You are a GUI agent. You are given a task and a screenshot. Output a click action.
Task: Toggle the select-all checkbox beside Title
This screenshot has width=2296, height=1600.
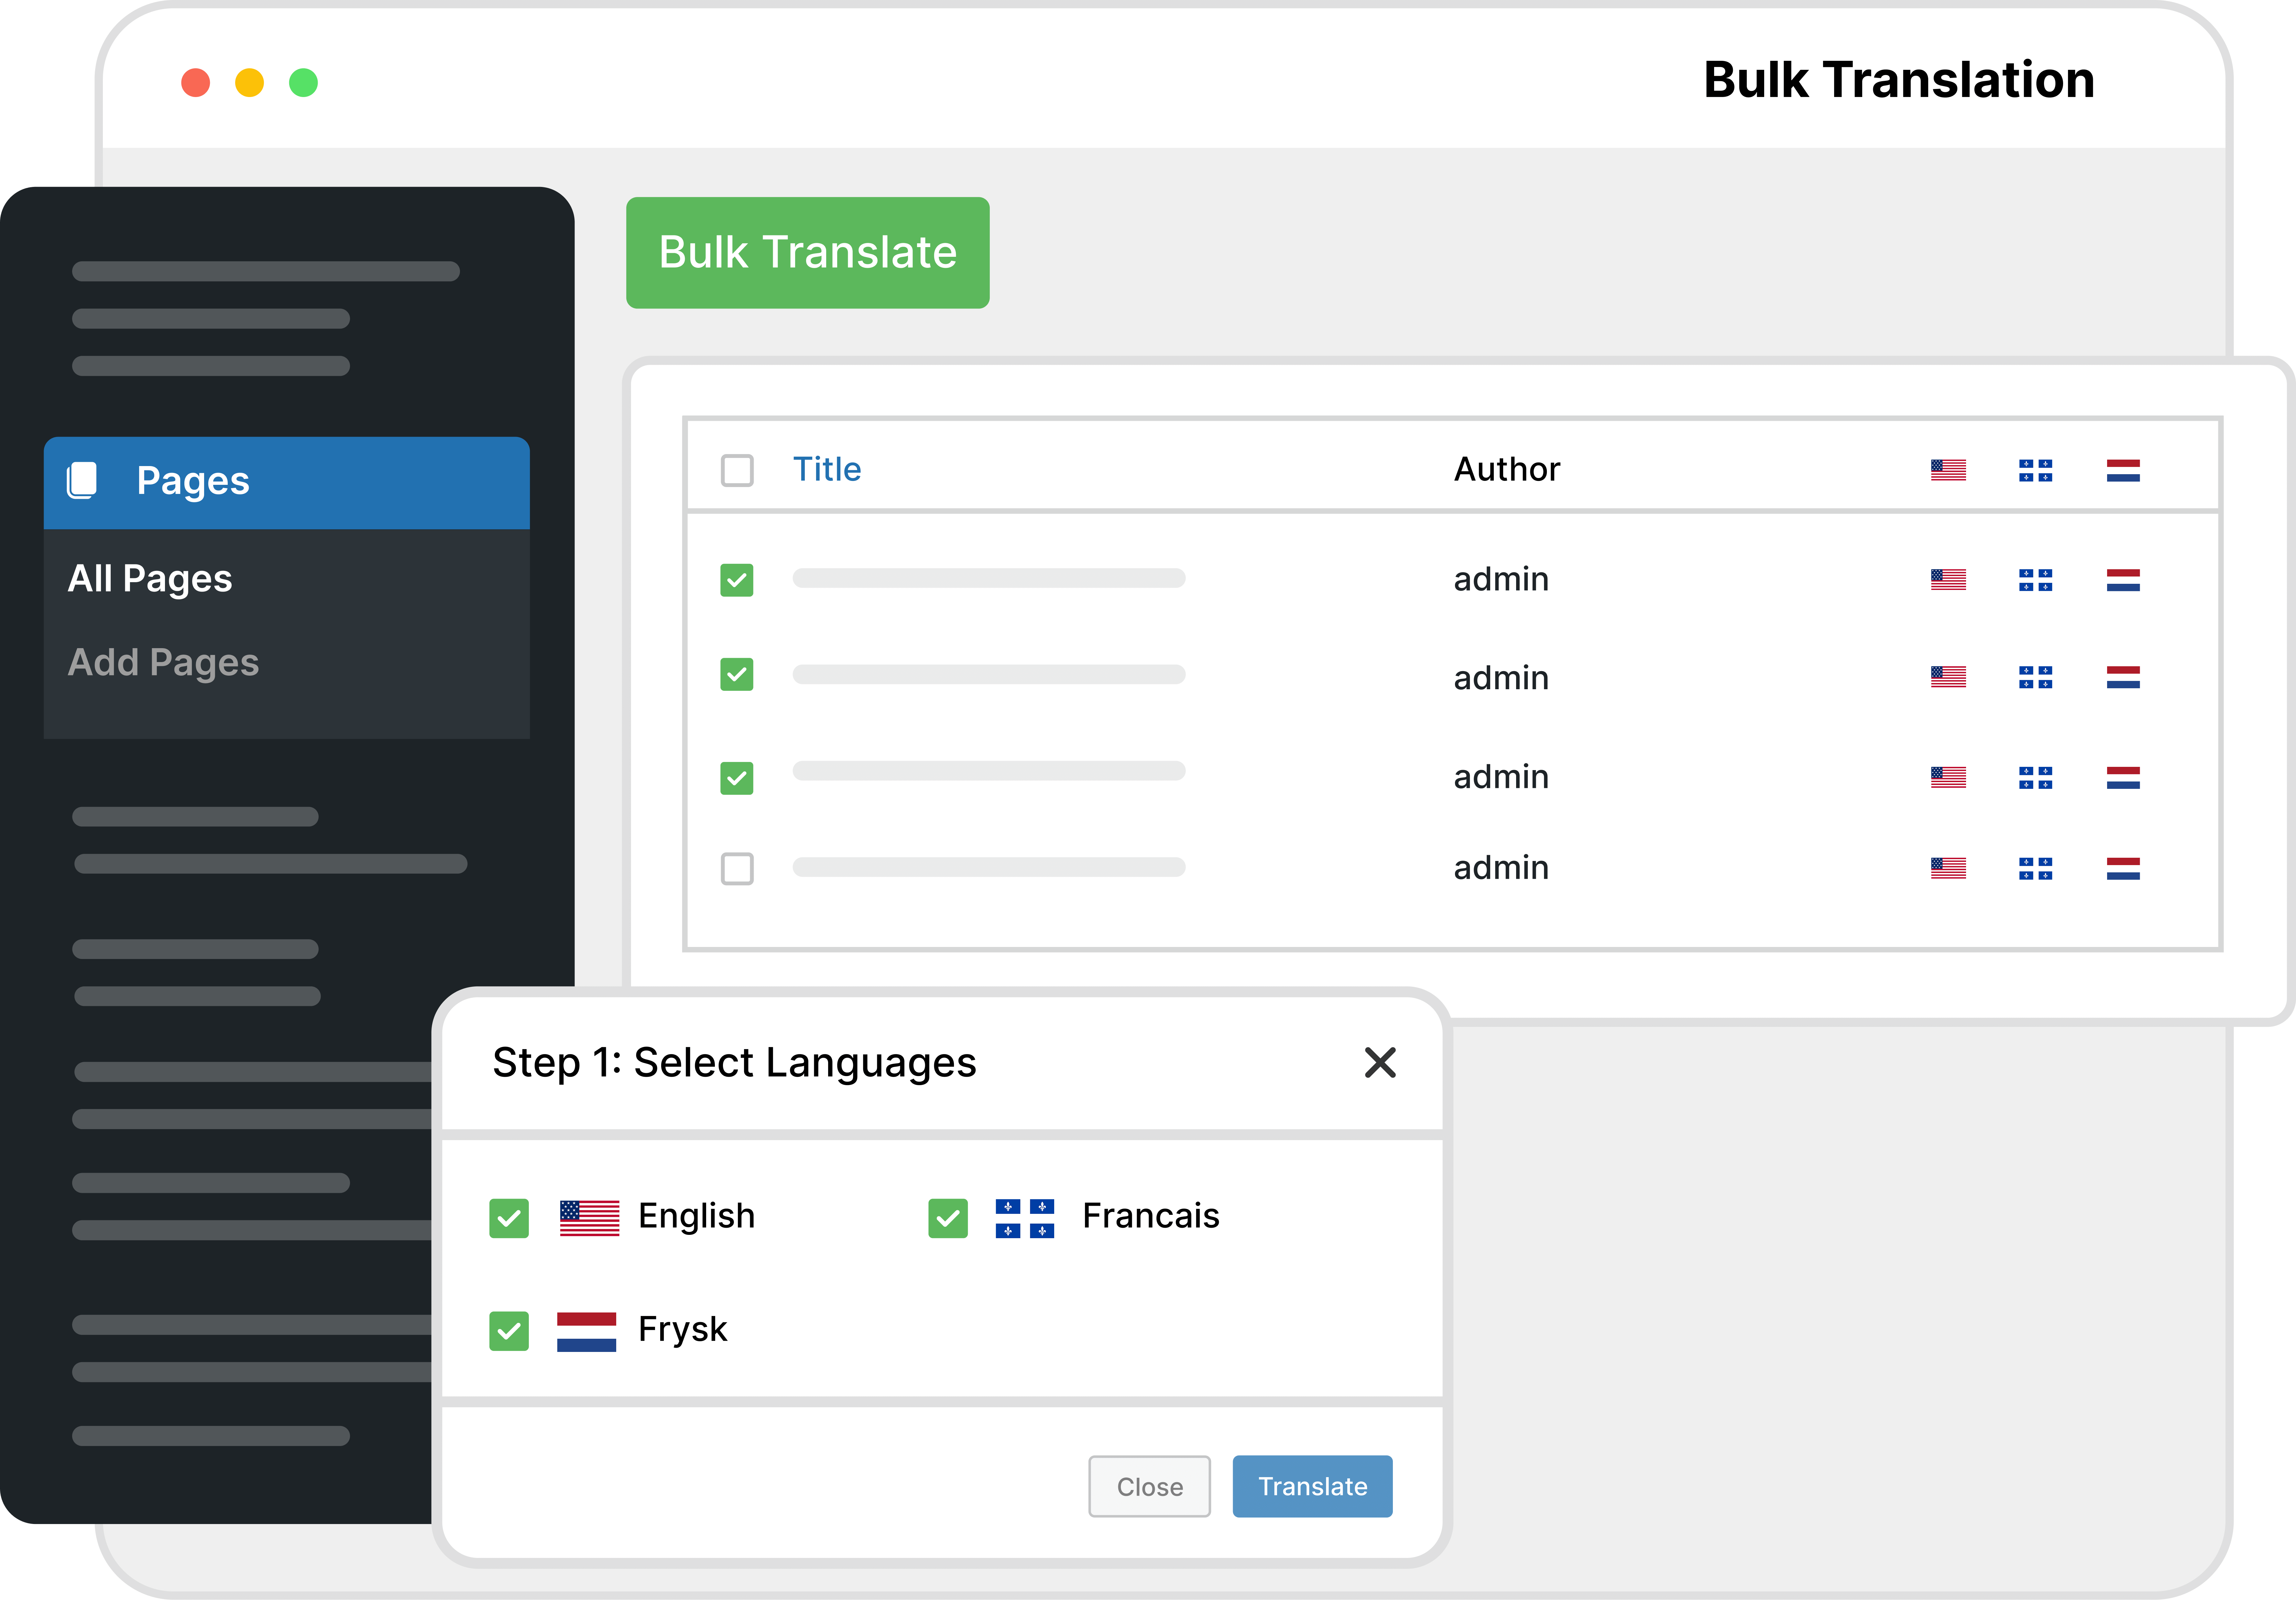737,470
